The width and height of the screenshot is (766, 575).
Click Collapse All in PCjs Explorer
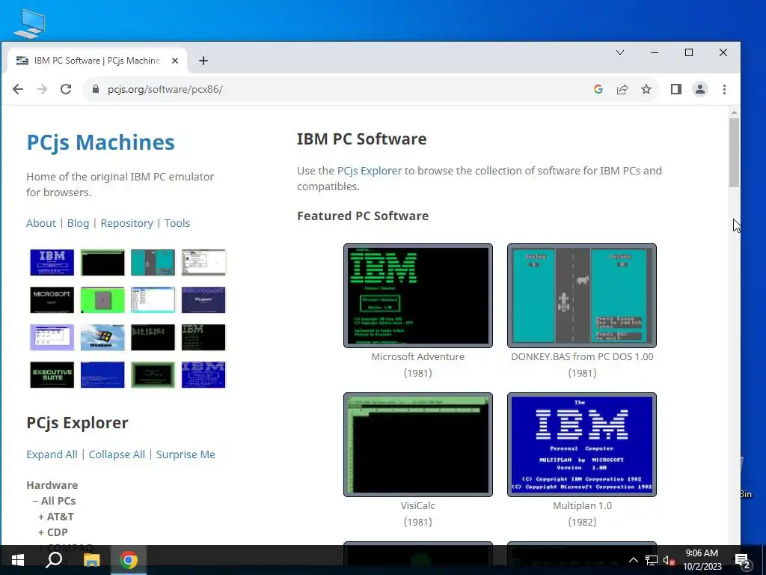117,454
